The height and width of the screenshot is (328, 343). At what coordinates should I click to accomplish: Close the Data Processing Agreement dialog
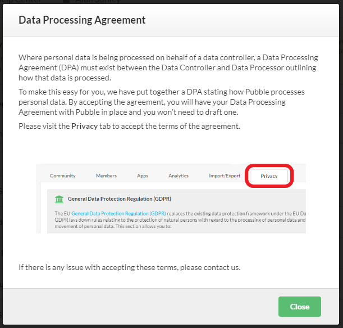[299, 307]
